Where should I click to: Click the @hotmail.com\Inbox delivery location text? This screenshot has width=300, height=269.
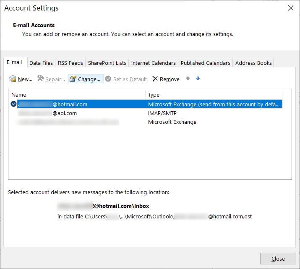[103, 206]
